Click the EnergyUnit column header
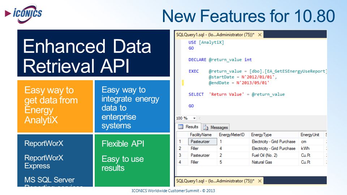This screenshot has height=195, width=347. point(311,135)
